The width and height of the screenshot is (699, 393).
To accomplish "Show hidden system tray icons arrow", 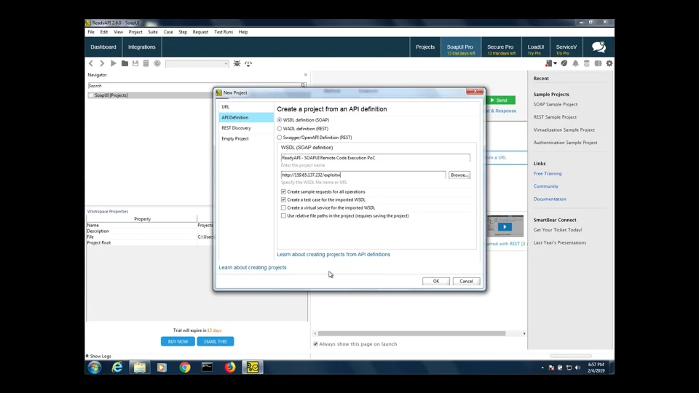I will [x=542, y=368].
